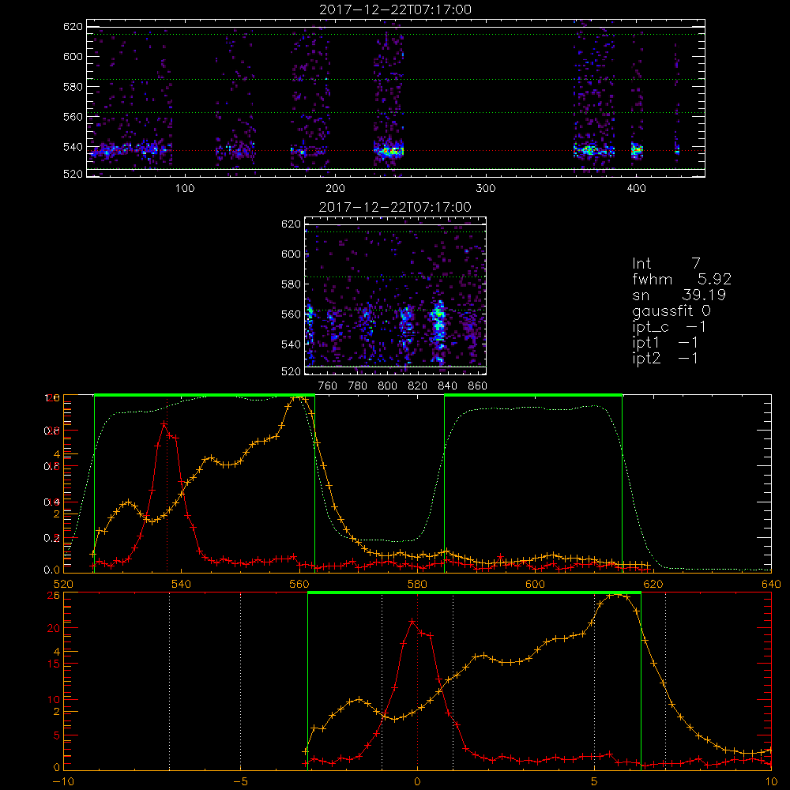
Task: Click the brightest streak near 835 in middle spectrogram
Action: tap(439, 330)
